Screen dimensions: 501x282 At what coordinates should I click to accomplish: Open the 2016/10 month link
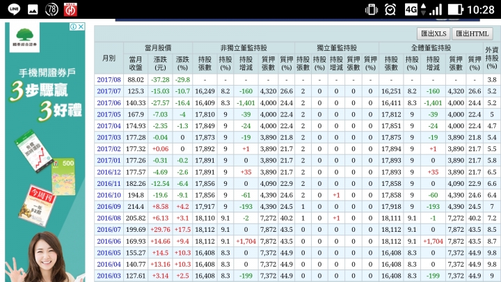click(109, 195)
